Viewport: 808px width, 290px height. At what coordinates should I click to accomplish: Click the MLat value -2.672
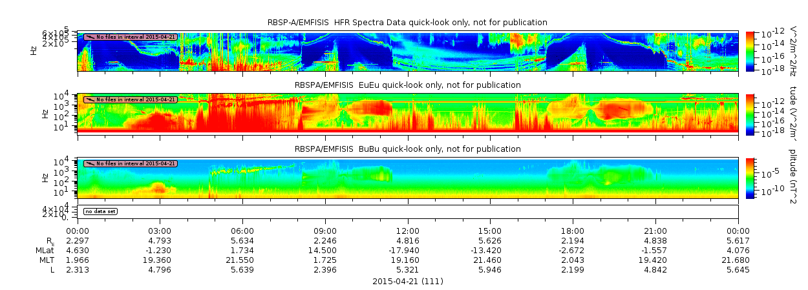(x=571, y=251)
